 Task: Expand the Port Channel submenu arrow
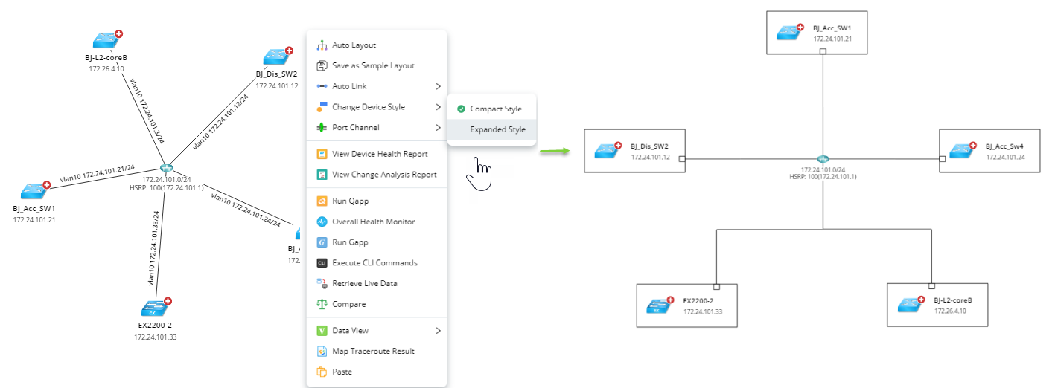[x=438, y=128]
